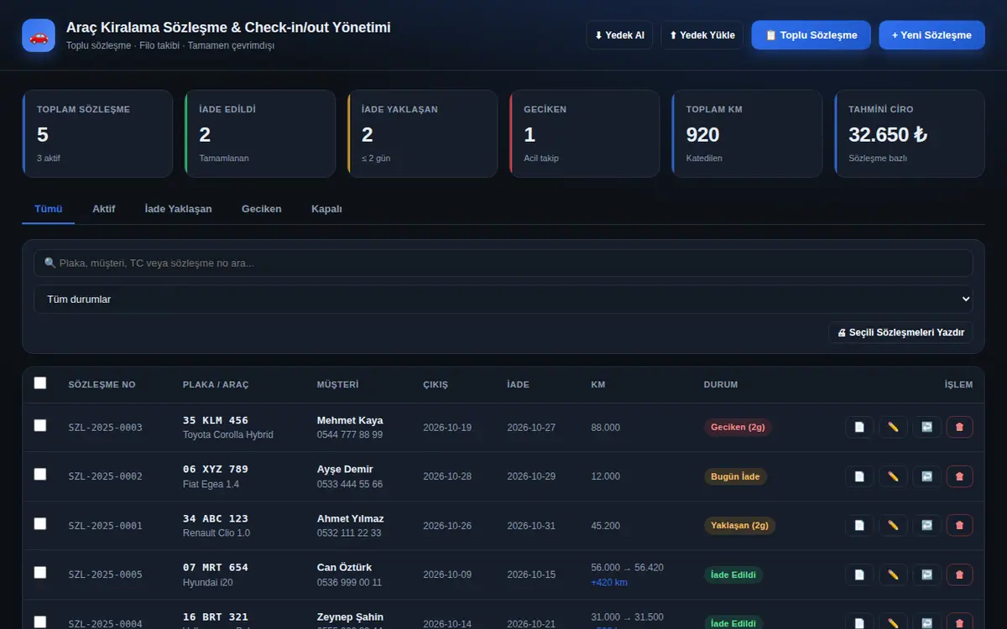
Task: Mark the checkbox for Can Öztürk's contract
Action: click(40, 572)
